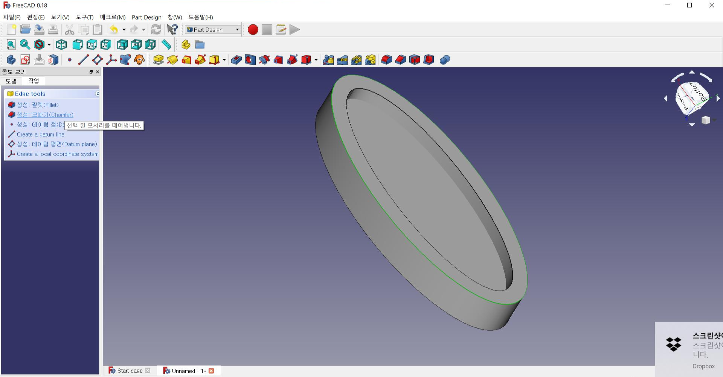Switch to the 작업 tab
The height and width of the screenshot is (377, 723).
[34, 81]
